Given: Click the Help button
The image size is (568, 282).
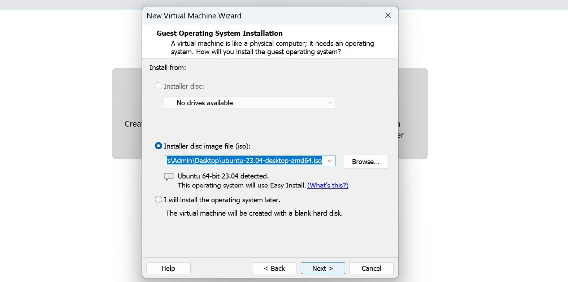Looking at the screenshot, I should point(168,268).
